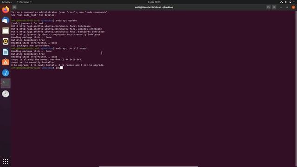The width and height of the screenshot is (297, 167).
Task: Open Rhythmbox music player in dock
Action: click(x=6, y=41)
